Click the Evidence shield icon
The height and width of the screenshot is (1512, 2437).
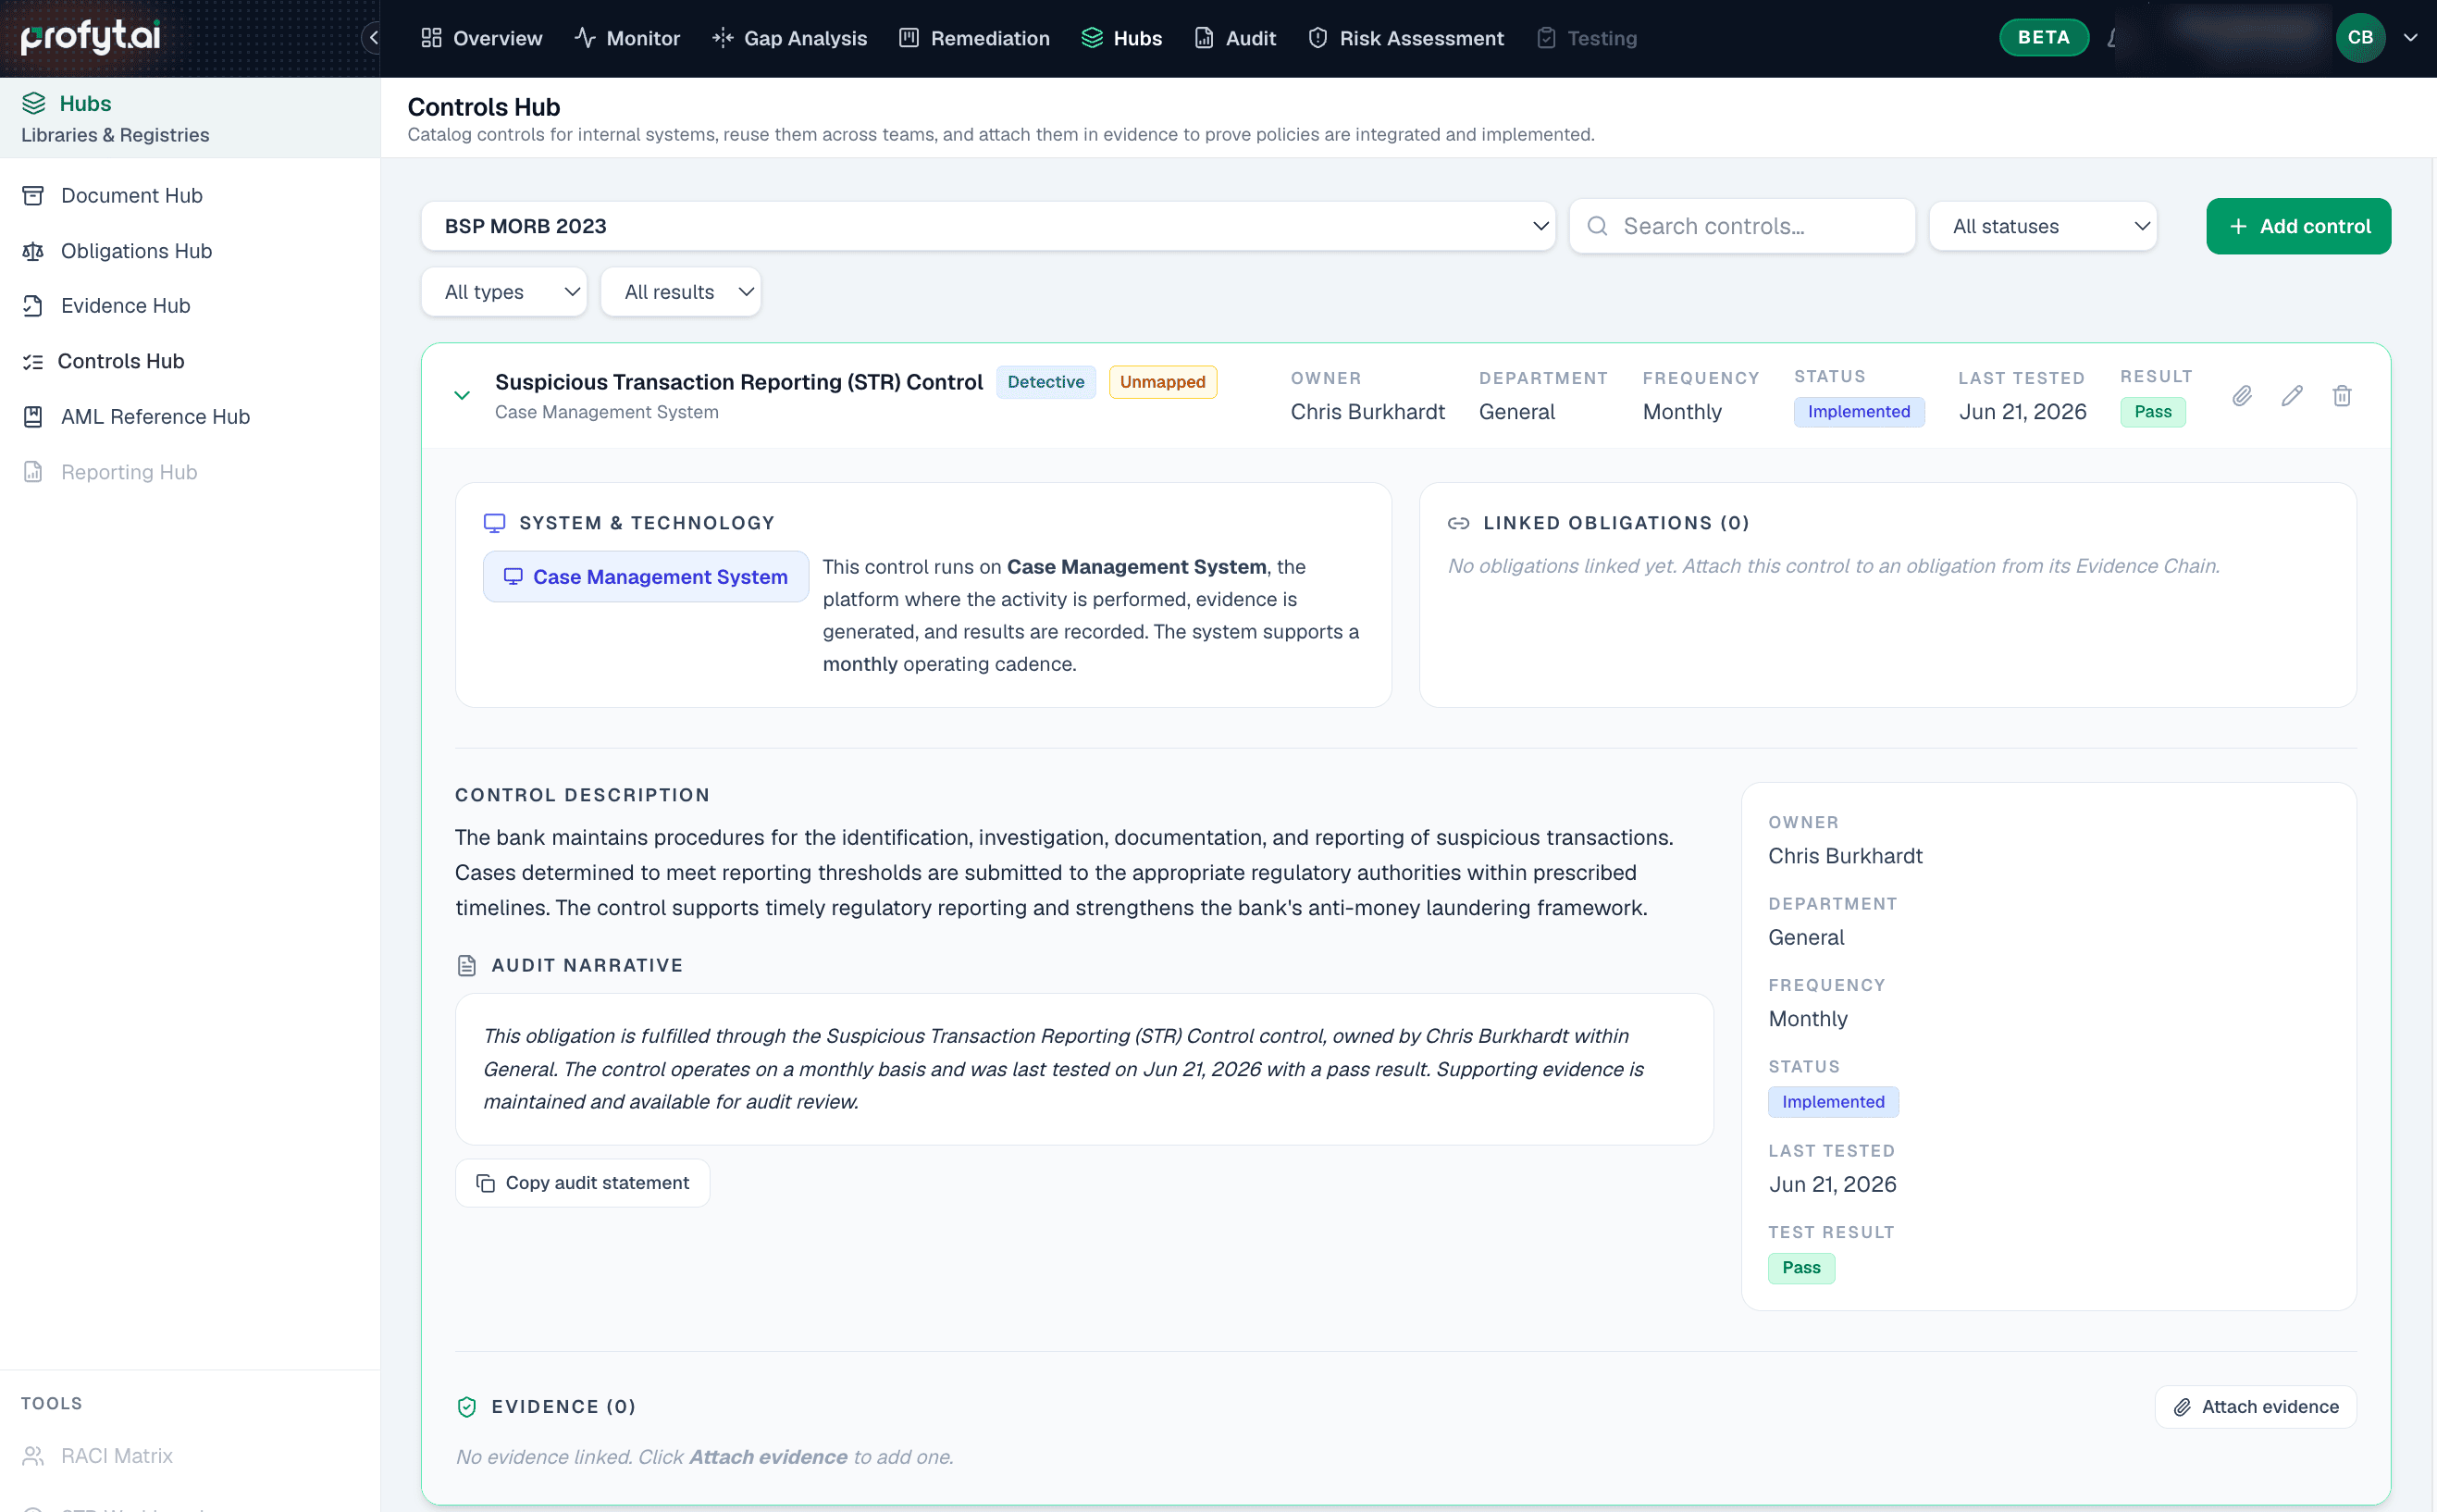click(x=467, y=1407)
